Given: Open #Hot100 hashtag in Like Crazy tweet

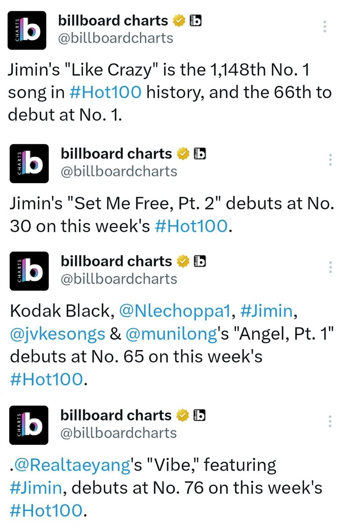Looking at the screenshot, I should (105, 93).
